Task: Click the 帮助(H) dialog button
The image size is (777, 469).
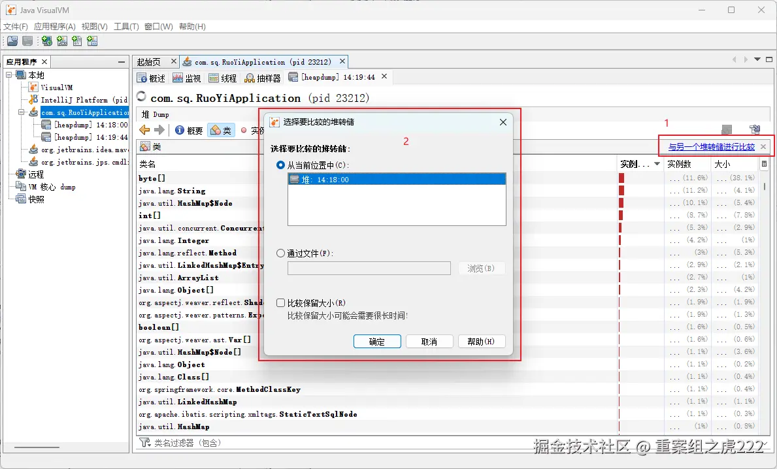Action: [481, 342]
